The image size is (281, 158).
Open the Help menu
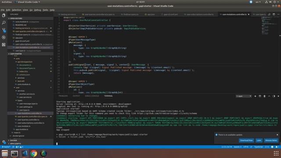click(52, 10)
